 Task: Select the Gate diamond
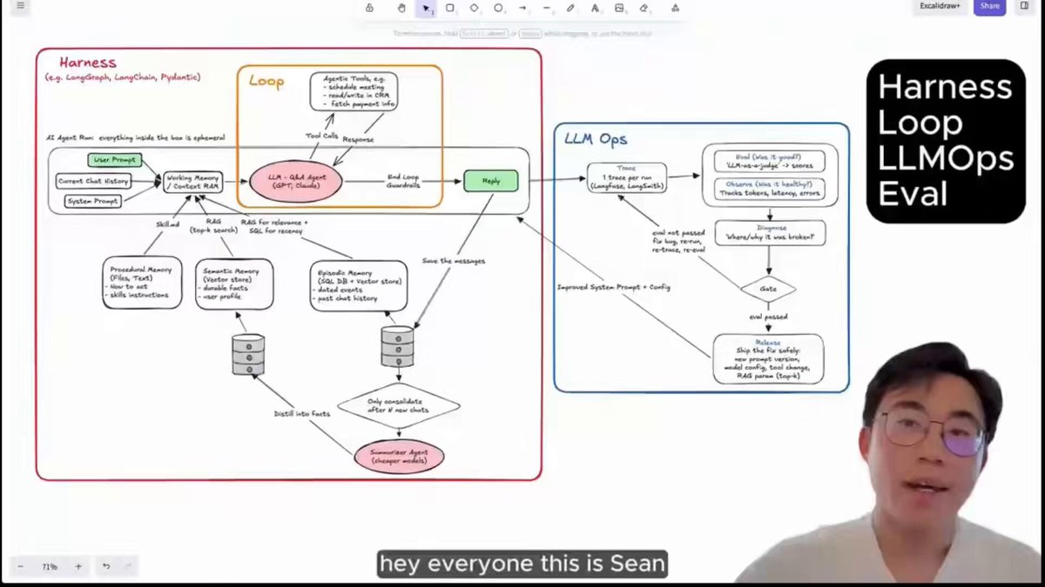click(768, 289)
